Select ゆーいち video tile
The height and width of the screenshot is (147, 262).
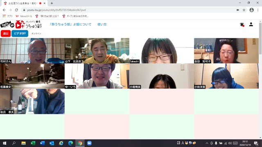tap(97, 76)
